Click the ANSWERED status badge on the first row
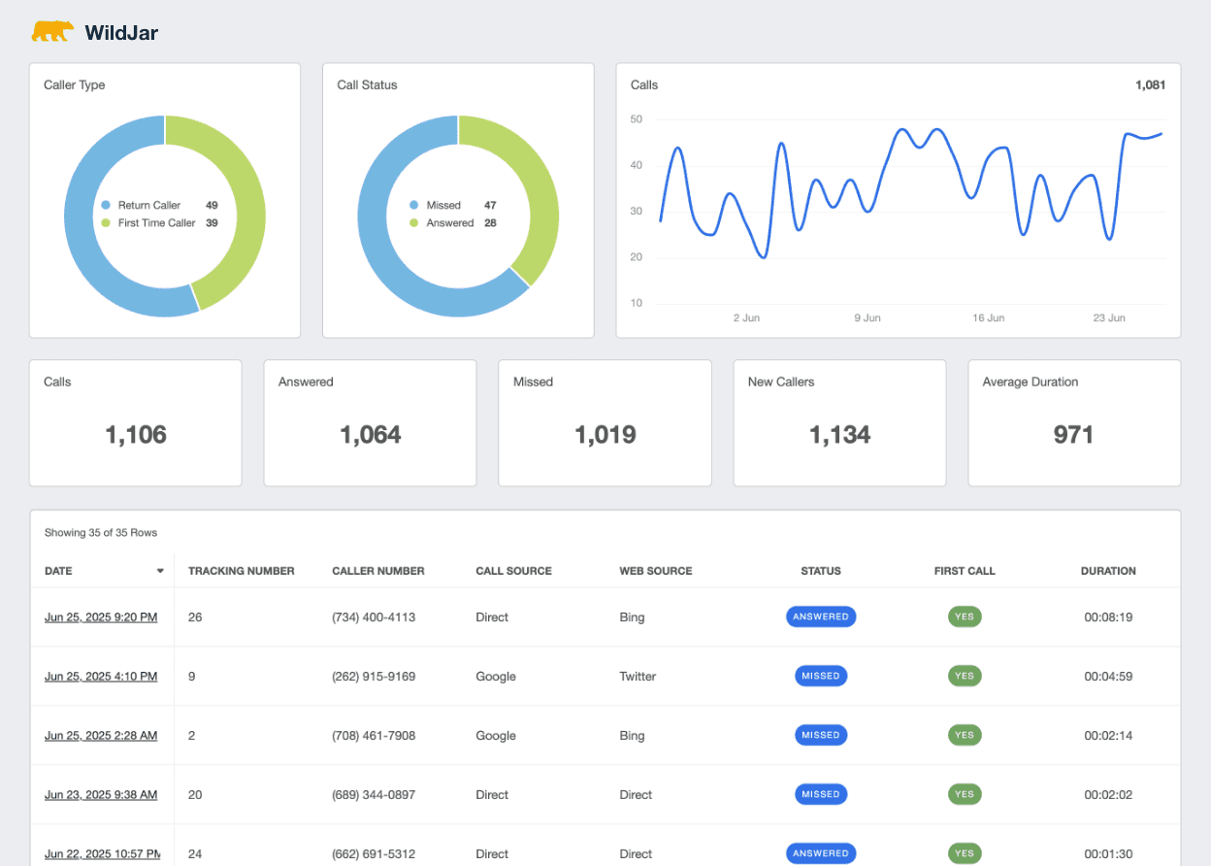This screenshot has width=1211, height=866. tap(821, 616)
